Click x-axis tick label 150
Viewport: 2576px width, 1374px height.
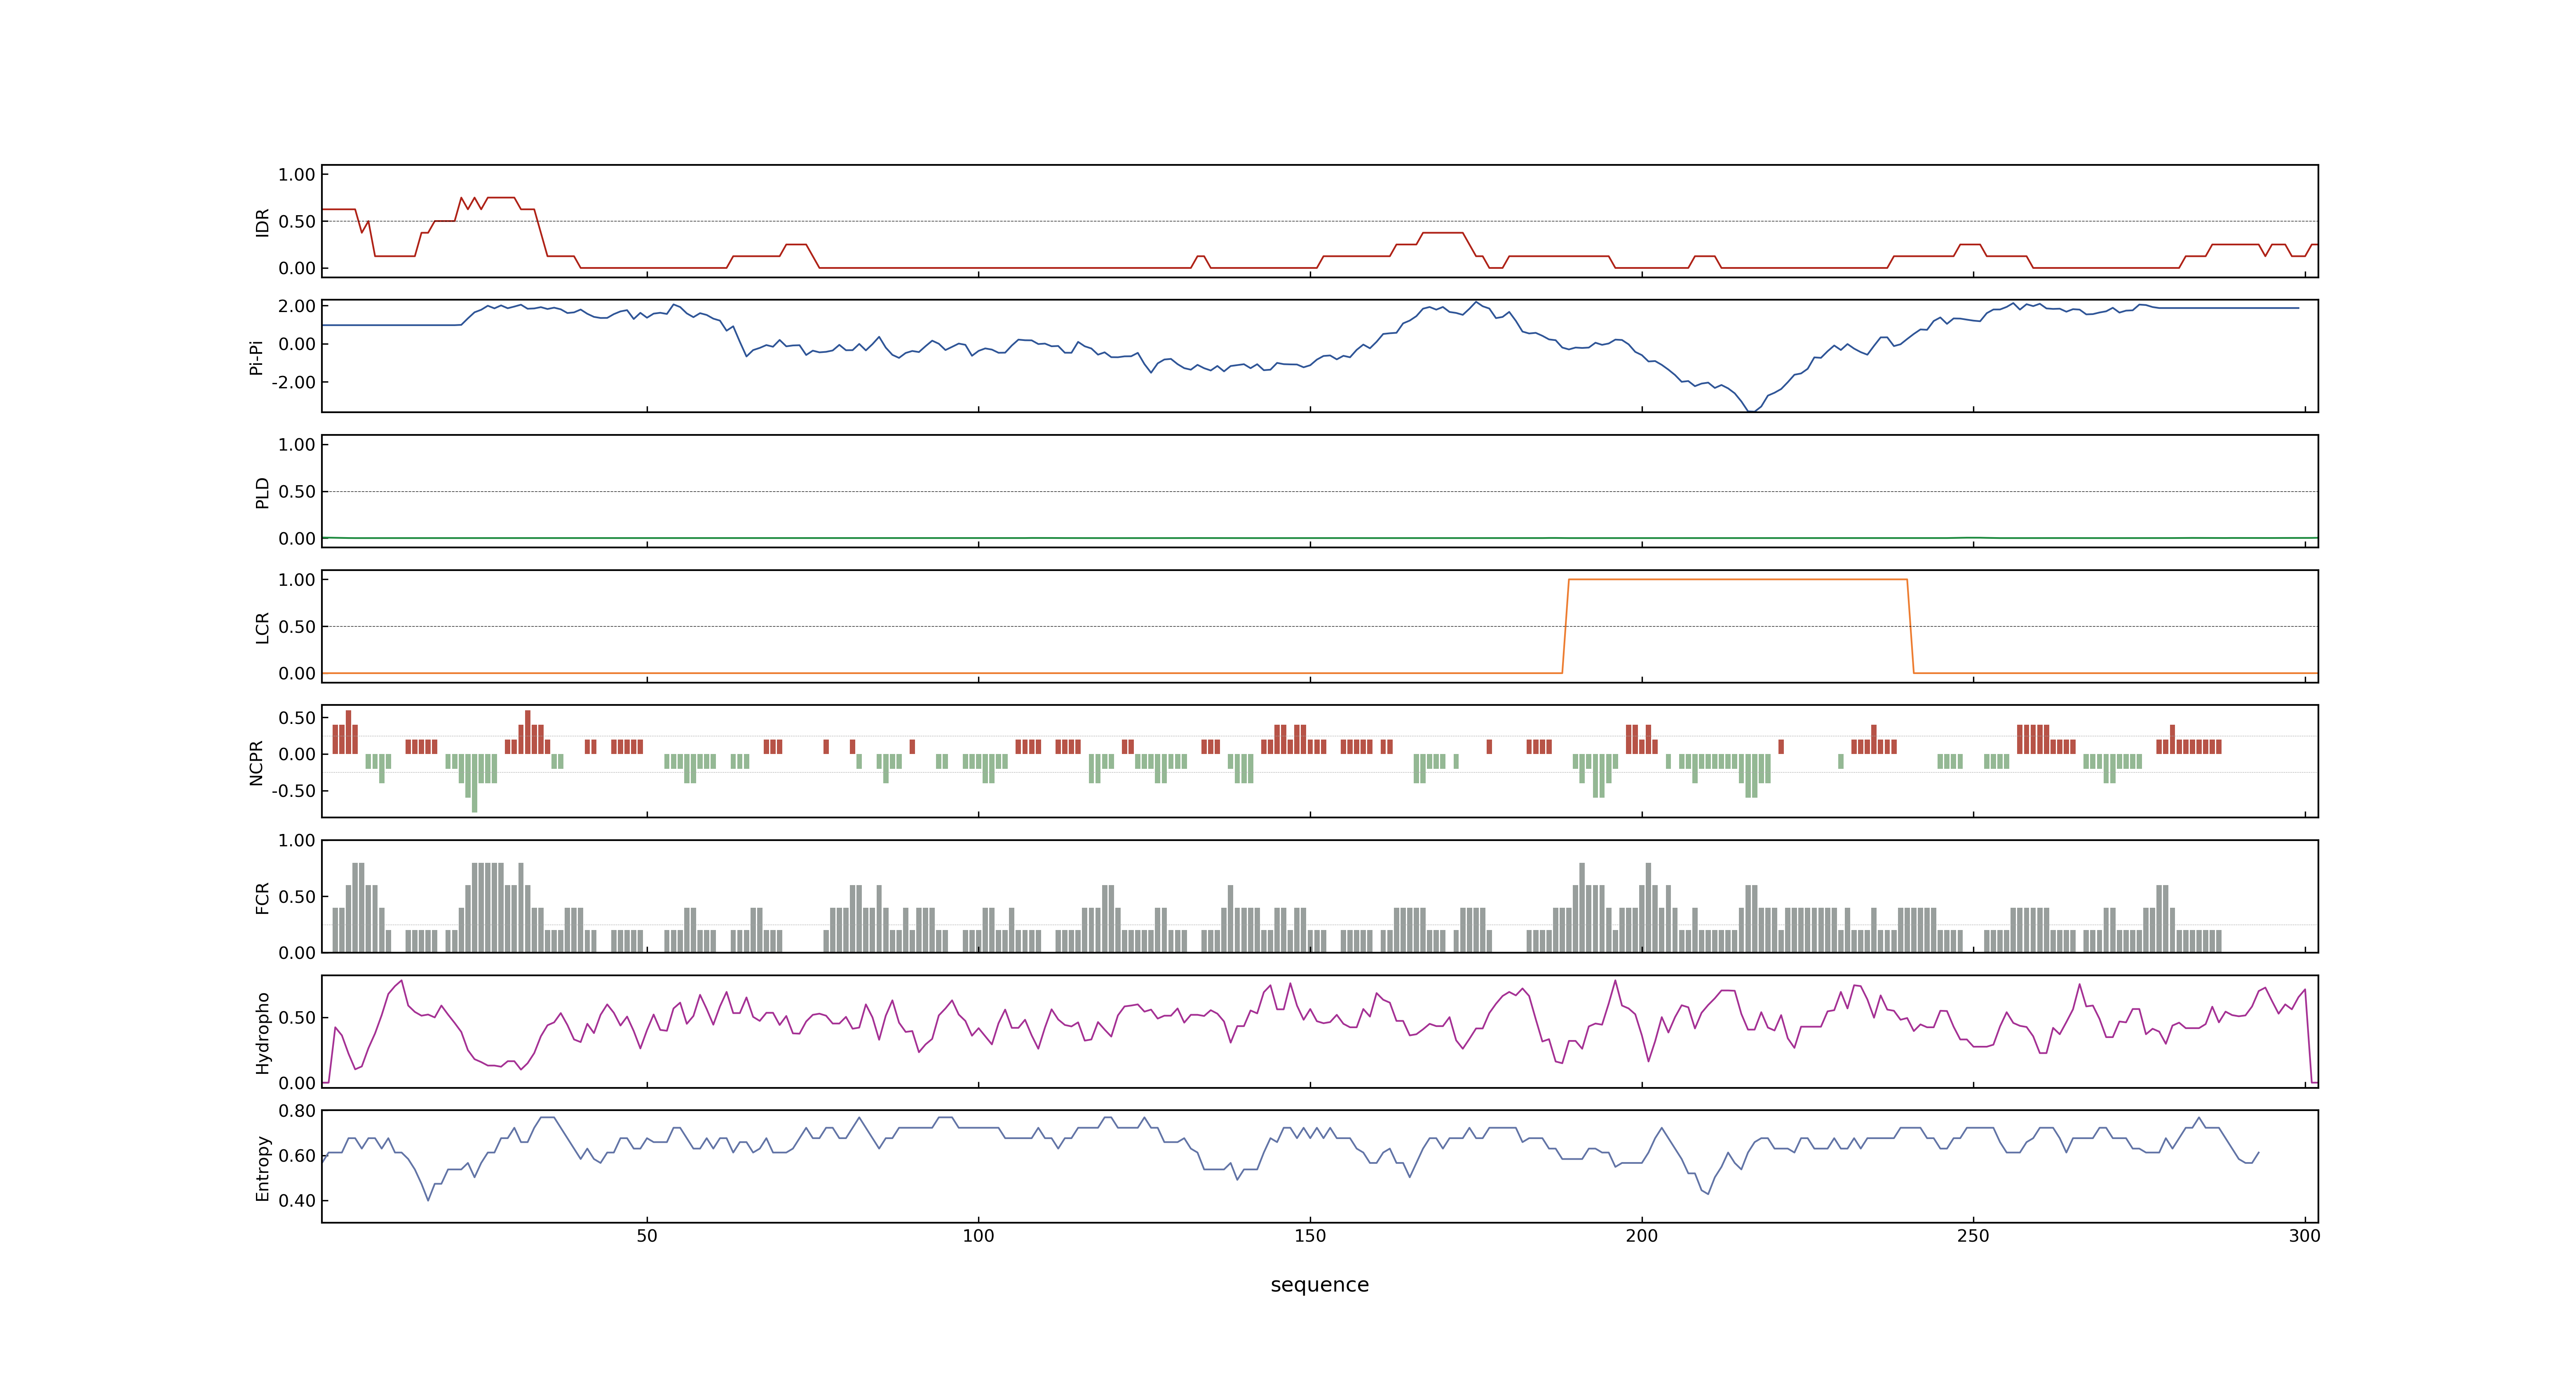tap(1310, 1235)
